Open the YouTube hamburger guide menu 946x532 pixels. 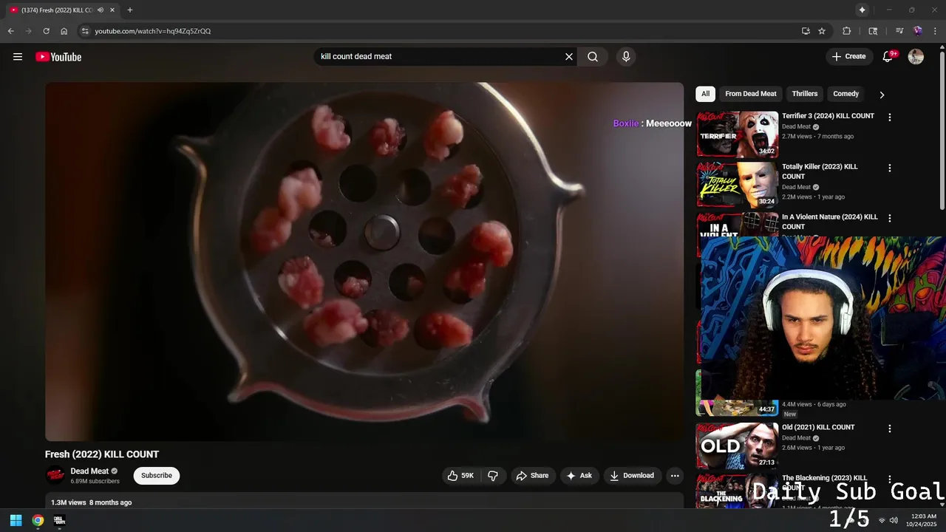tap(18, 57)
